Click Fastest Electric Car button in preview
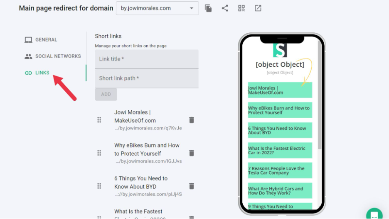Screen dimensions: 389x219 point(280,150)
